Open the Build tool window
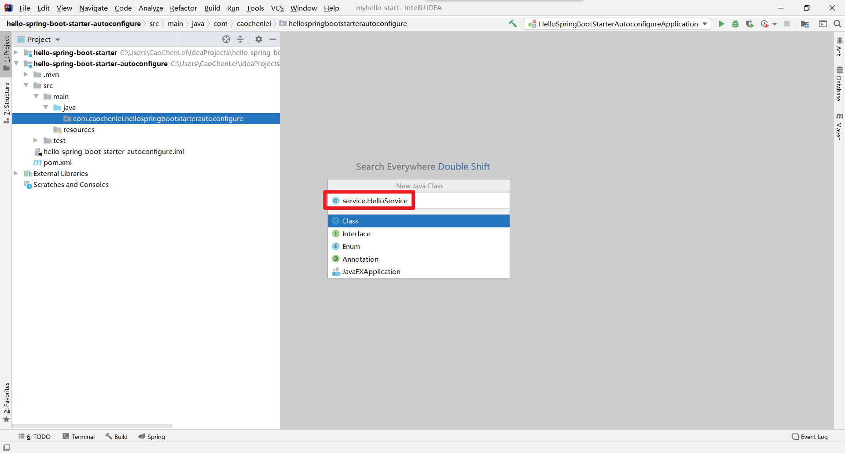 pos(116,437)
